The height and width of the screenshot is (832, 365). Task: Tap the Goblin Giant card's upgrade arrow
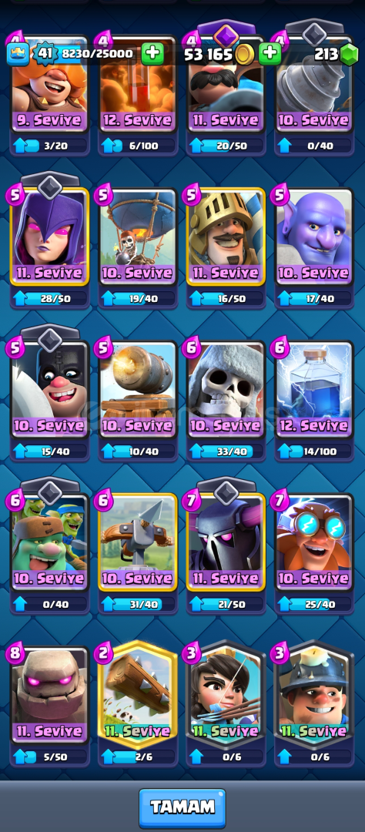pyautogui.click(x=19, y=604)
